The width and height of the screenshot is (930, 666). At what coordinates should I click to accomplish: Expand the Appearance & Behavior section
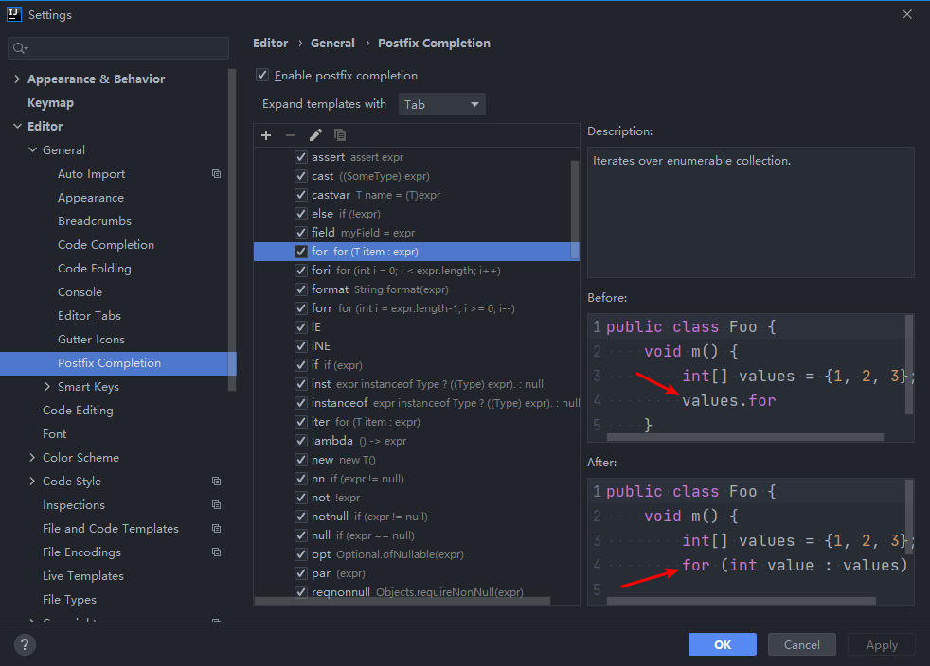[x=17, y=79]
